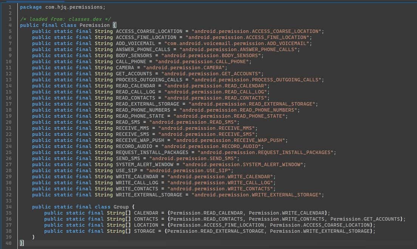Image resolution: width=417 pixels, height=249 pixels.
Task: Click line number 34 in the gutter
Action: click(x=9, y=207)
